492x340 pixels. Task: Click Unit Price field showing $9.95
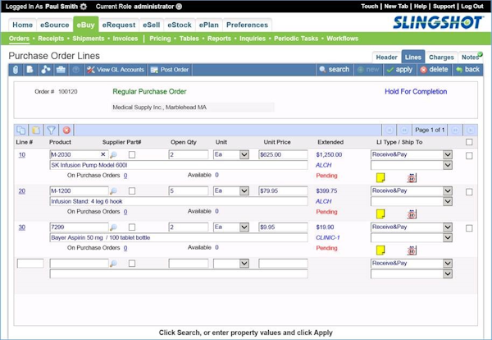point(283,227)
